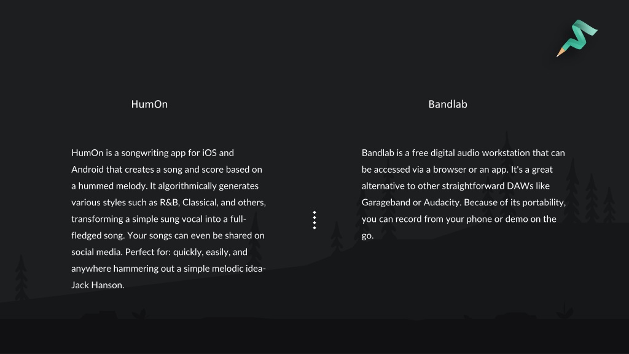Click the word 'Audacity.' in the Bandlab text

click(x=442, y=202)
